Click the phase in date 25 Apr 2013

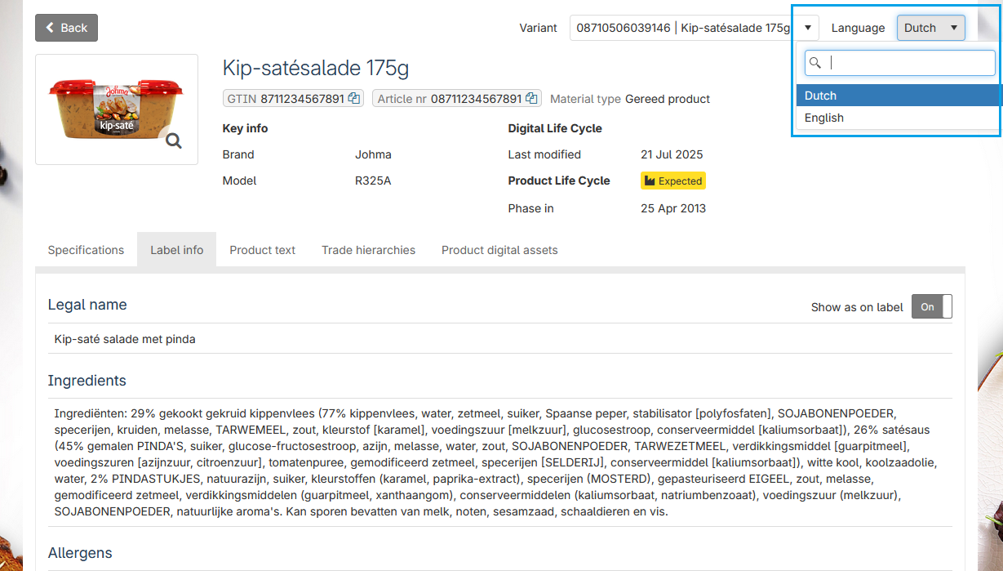tap(673, 208)
